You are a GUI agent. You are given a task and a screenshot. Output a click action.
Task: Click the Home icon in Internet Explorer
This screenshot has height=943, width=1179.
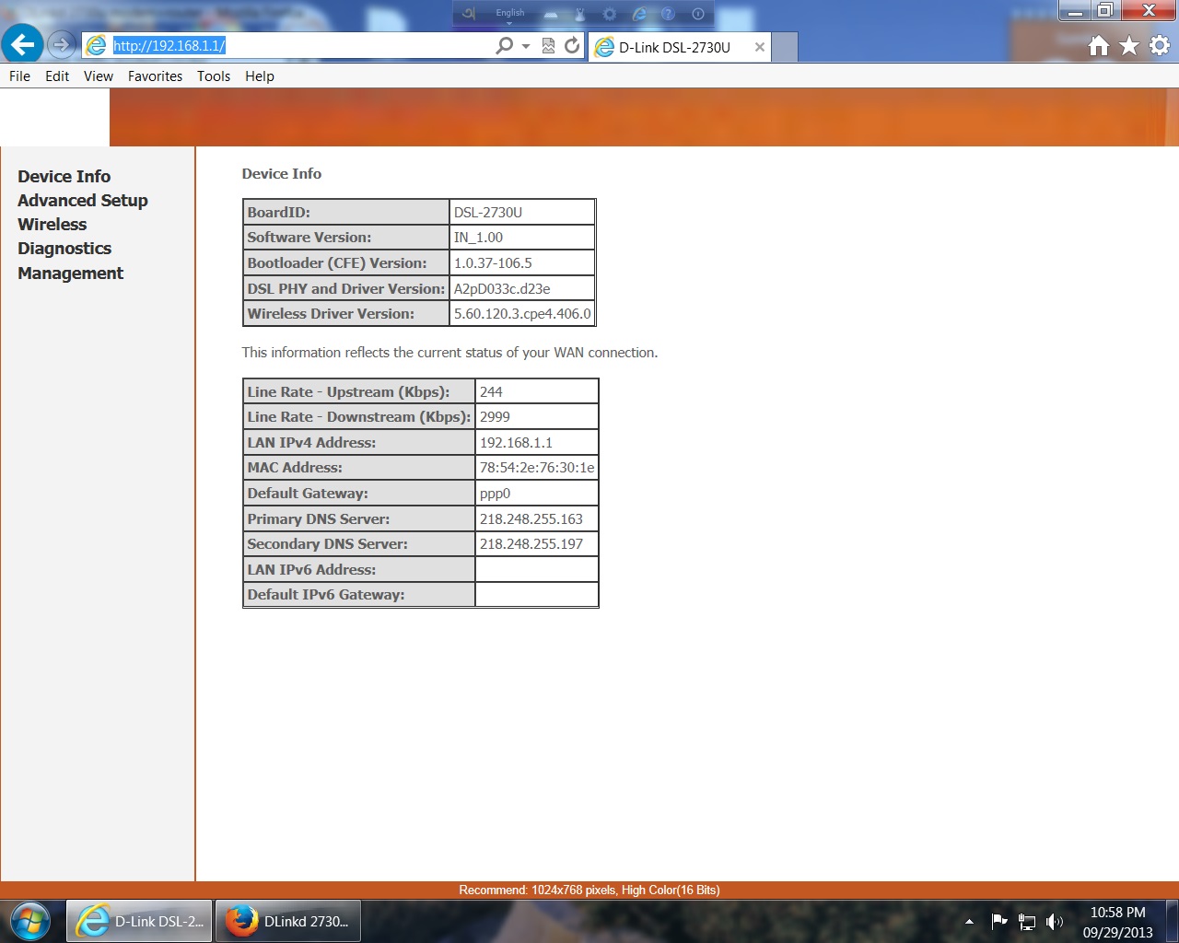pos(1098,45)
